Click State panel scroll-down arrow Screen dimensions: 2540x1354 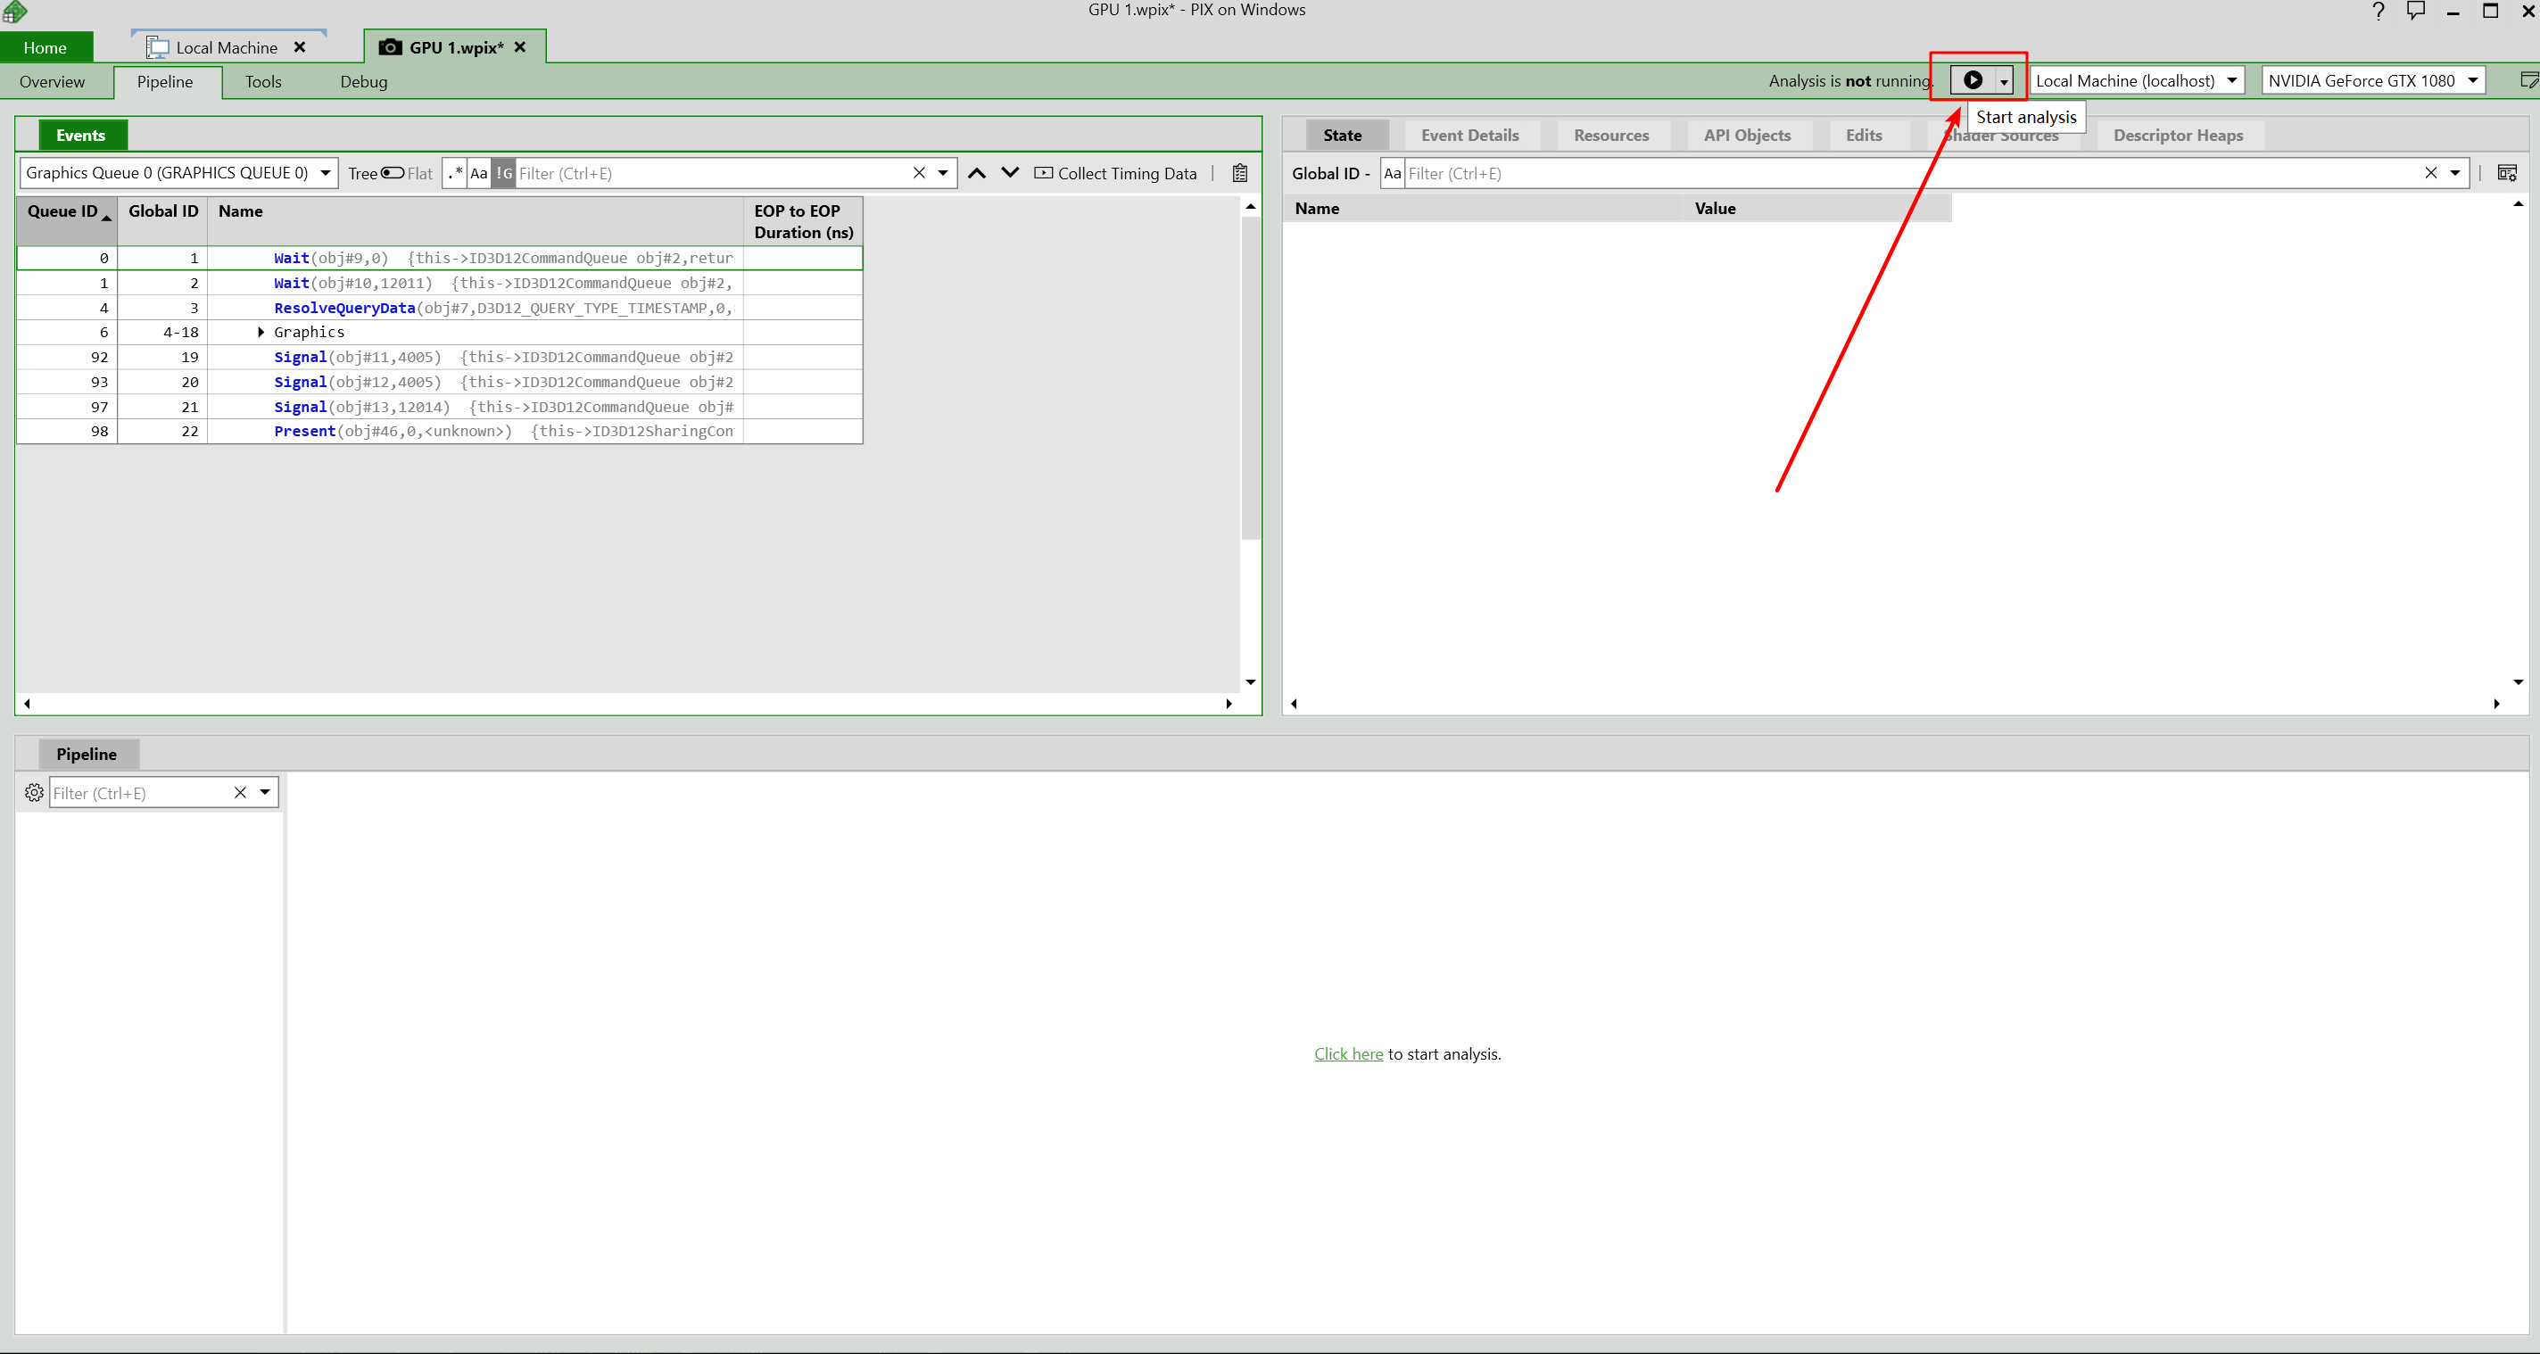(x=2519, y=682)
